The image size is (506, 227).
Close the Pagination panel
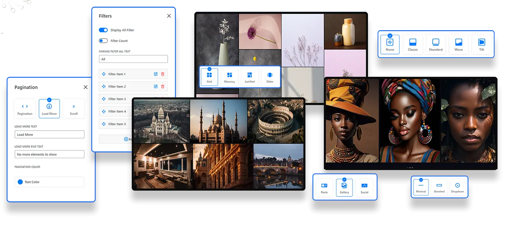pos(85,87)
